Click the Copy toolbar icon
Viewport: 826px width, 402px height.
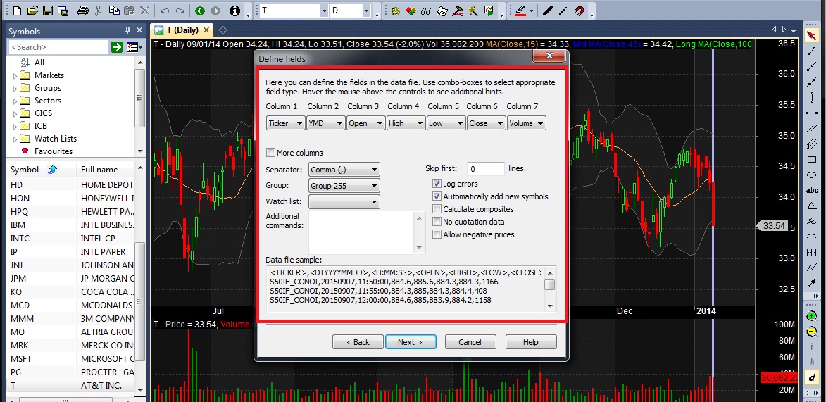pyautogui.click(x=114, y=11)
